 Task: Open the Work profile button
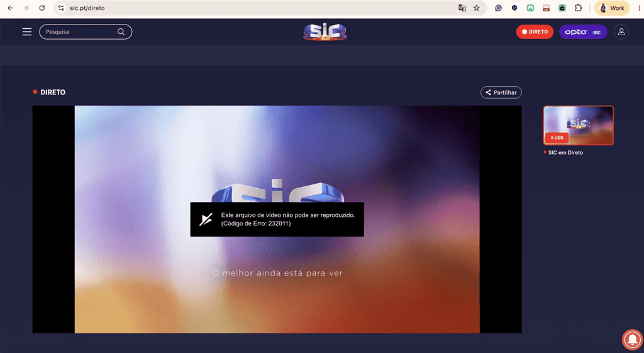[x=612, y=8]
